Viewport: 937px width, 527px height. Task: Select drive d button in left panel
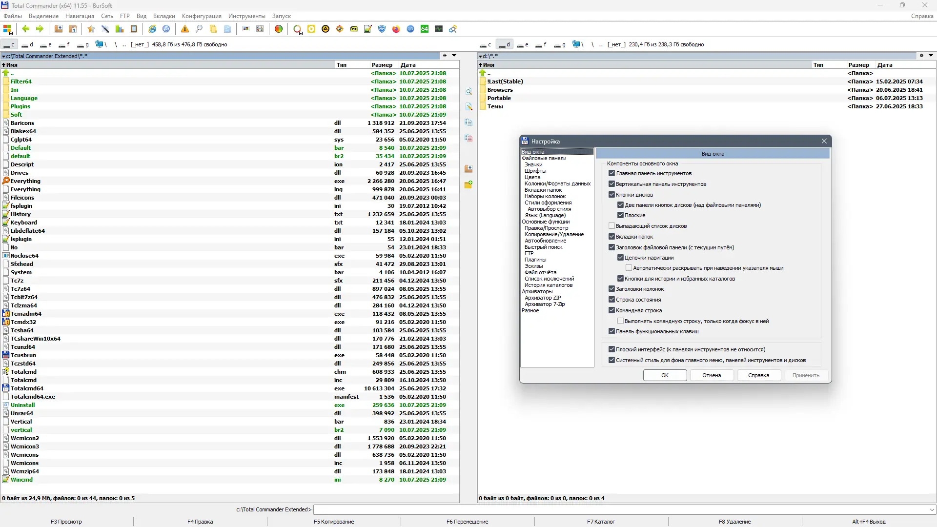[28, 44]
